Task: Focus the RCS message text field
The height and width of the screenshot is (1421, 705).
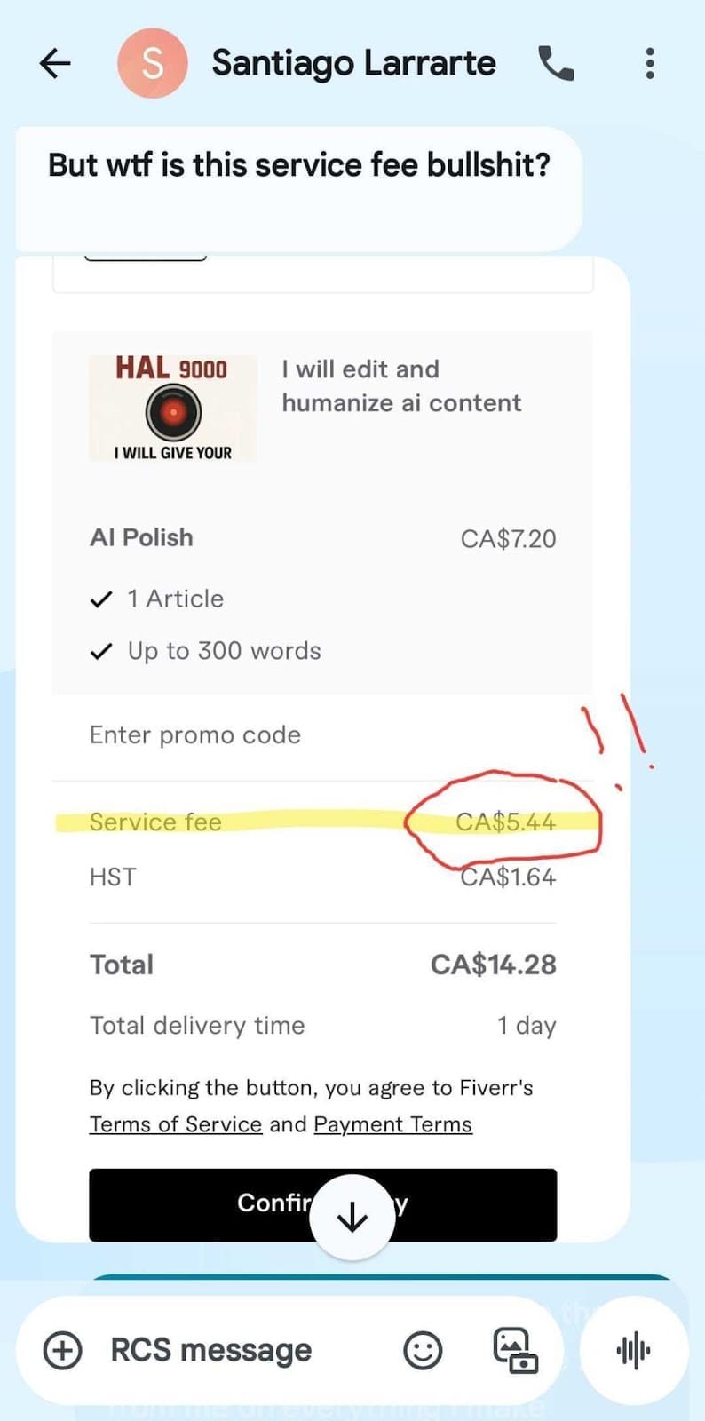Action: 211,1350
